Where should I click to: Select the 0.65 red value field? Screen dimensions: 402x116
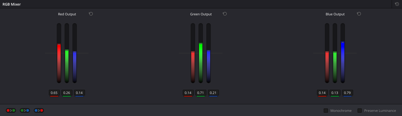pos(54,93)
